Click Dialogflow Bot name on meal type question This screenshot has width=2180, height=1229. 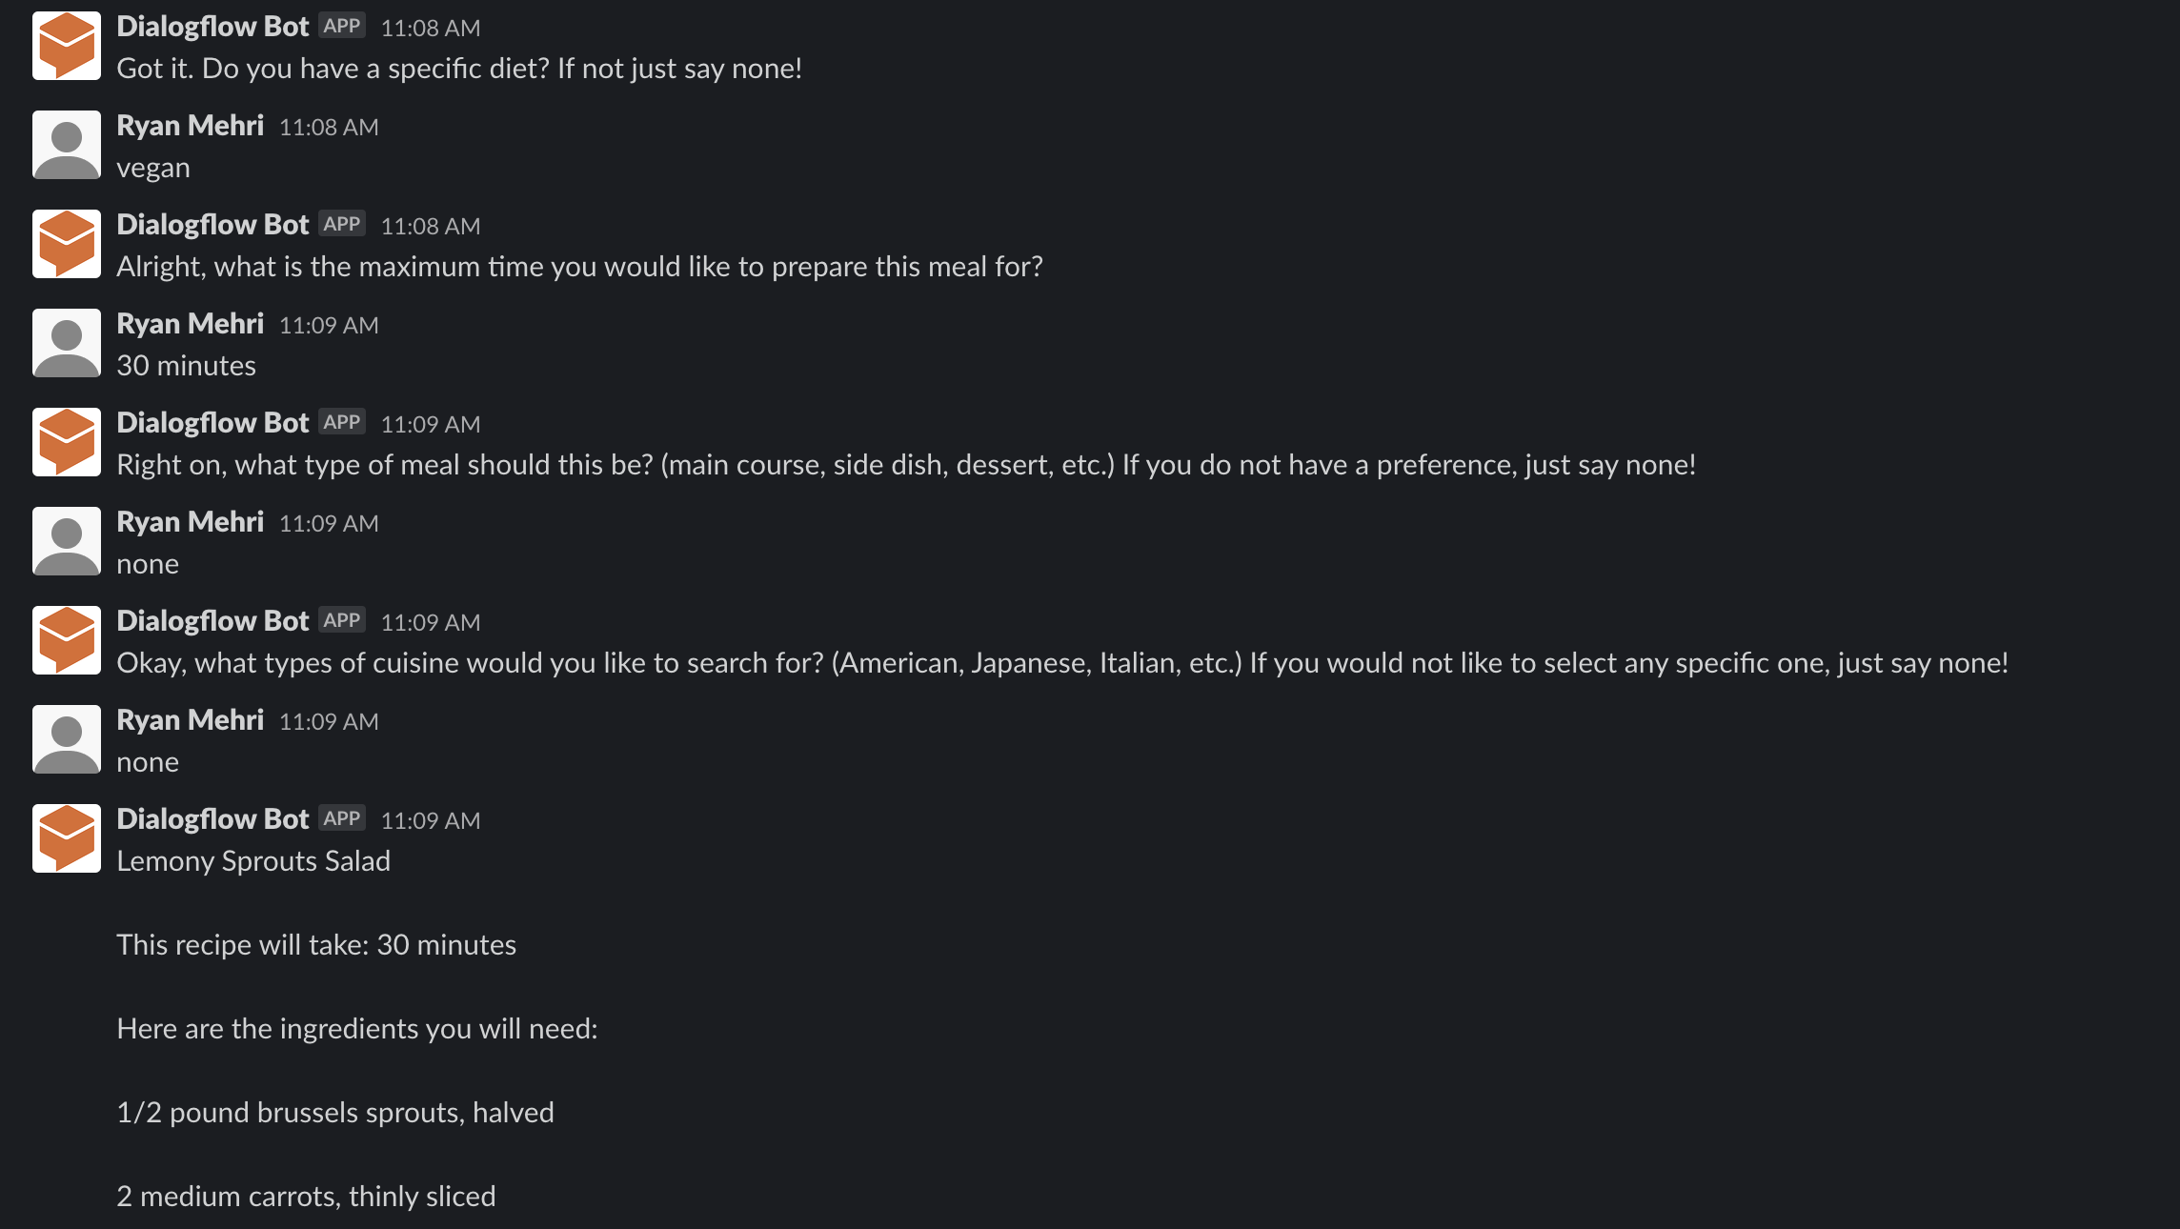pos(212,423)
